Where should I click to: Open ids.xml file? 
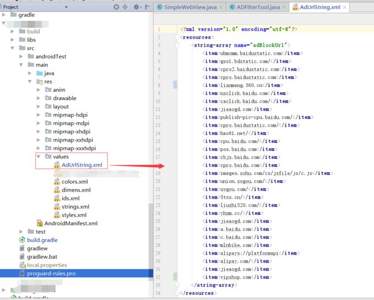(x=71, y=198)
